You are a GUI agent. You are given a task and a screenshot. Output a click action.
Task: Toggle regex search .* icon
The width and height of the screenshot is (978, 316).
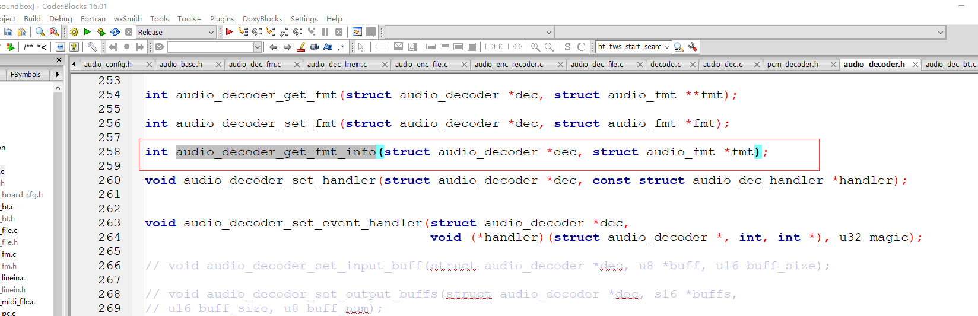coord(341,47)
